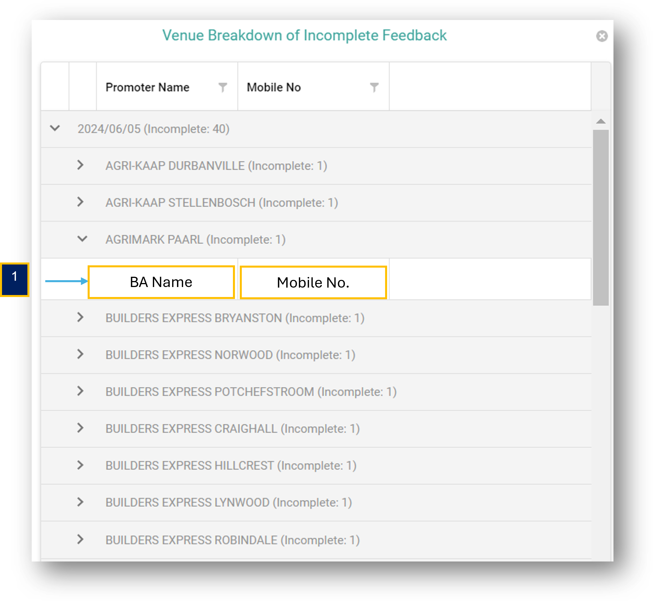Collapse the 2024/06/05 date group
Screen dimensions: 654x602
click(x=55, y=128)
